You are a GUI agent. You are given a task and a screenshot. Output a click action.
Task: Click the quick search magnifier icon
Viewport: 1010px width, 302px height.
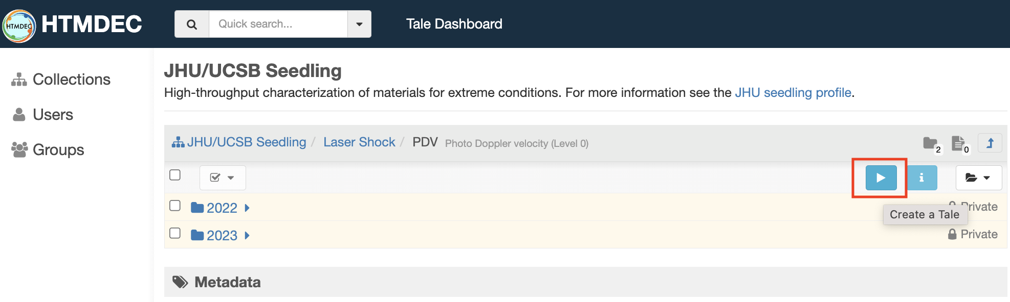pyautogui.click(x=192, y=24)
